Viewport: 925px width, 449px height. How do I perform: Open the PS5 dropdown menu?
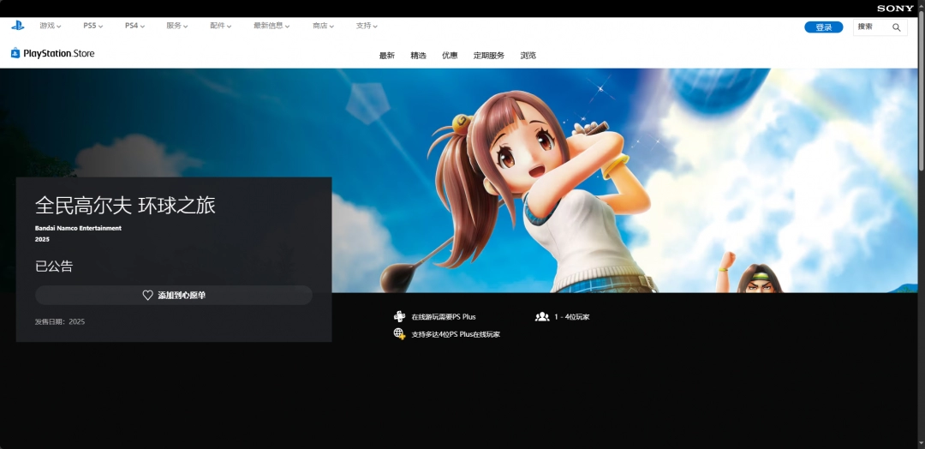coord(92,27)
